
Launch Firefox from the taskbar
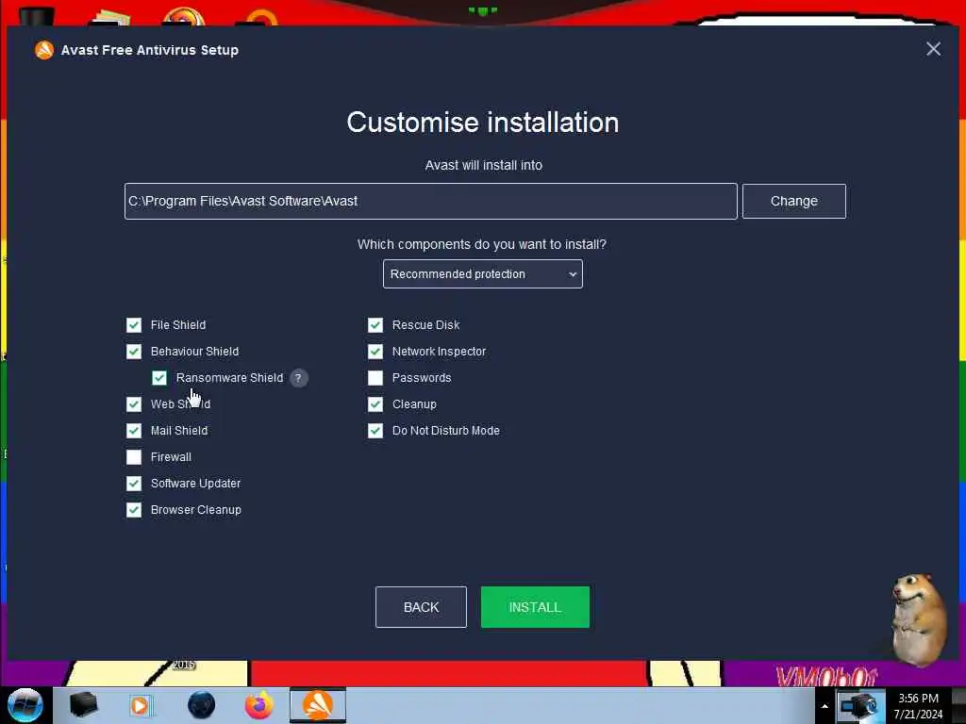coord(259,705)
